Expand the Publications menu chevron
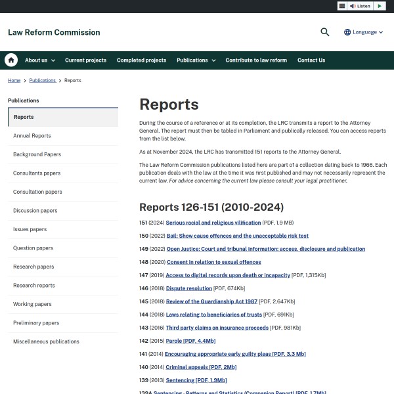The width and height of the screenshot is (394, 394). (213, 60)
